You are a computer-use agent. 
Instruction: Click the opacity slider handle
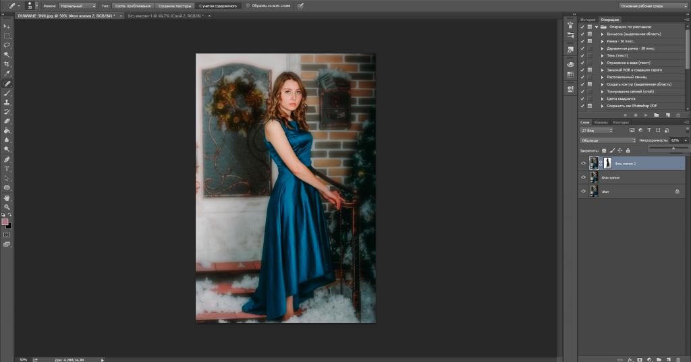click(x=673, y=149)
